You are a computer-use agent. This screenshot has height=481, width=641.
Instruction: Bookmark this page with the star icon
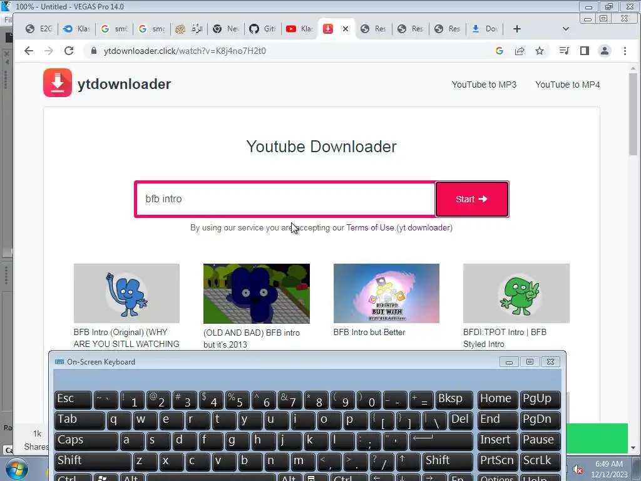[540, 51]
